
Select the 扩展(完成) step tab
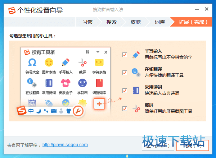point(193,22)
